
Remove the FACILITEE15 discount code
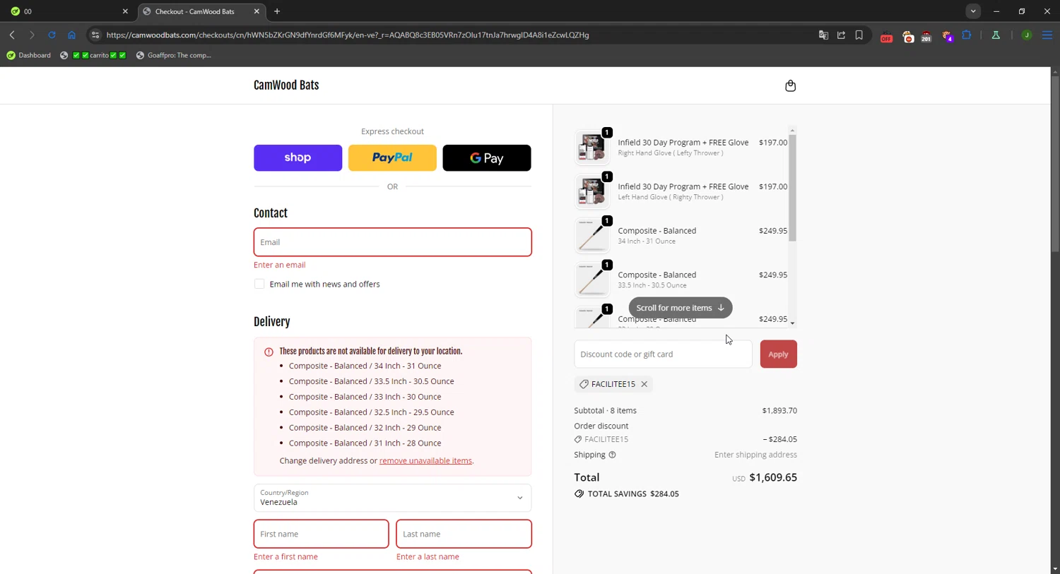(644, 384)
